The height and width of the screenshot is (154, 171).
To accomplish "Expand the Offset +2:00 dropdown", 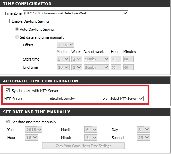I will [65, 45].
